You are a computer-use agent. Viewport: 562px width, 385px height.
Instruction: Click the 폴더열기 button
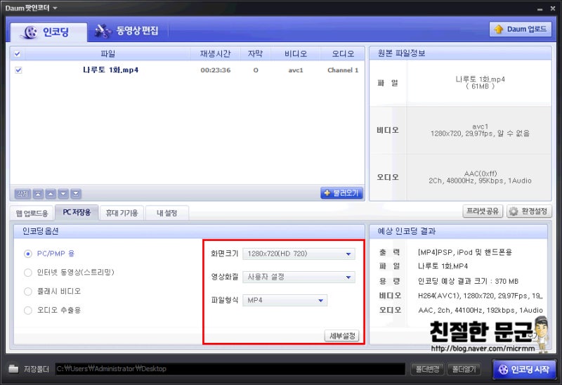click(x=464, y=369)
